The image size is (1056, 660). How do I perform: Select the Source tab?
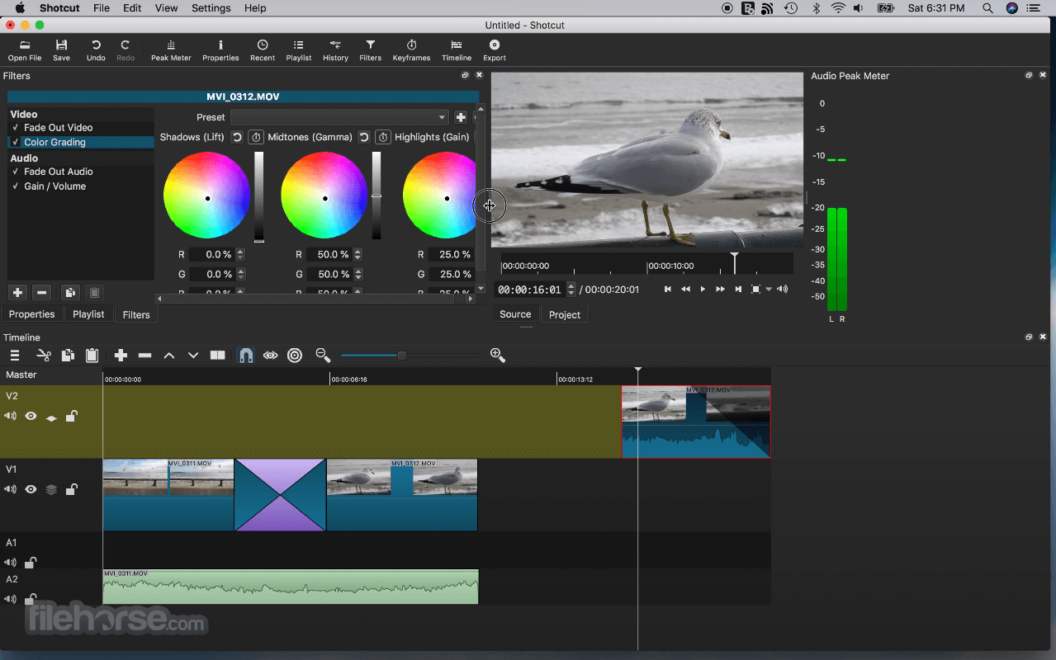pyautogui.click(x=515, y=314)
